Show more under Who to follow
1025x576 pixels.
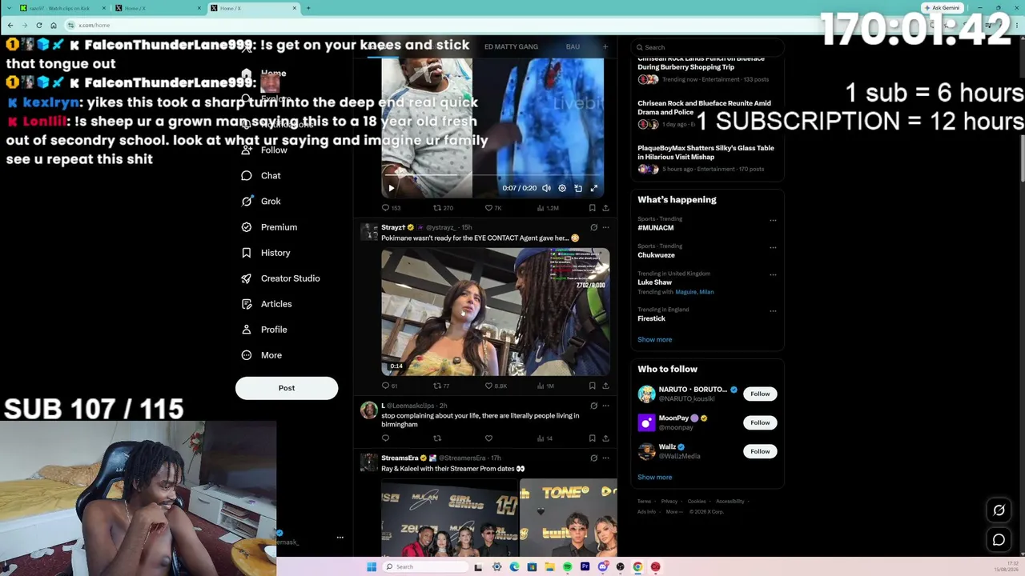654,477
